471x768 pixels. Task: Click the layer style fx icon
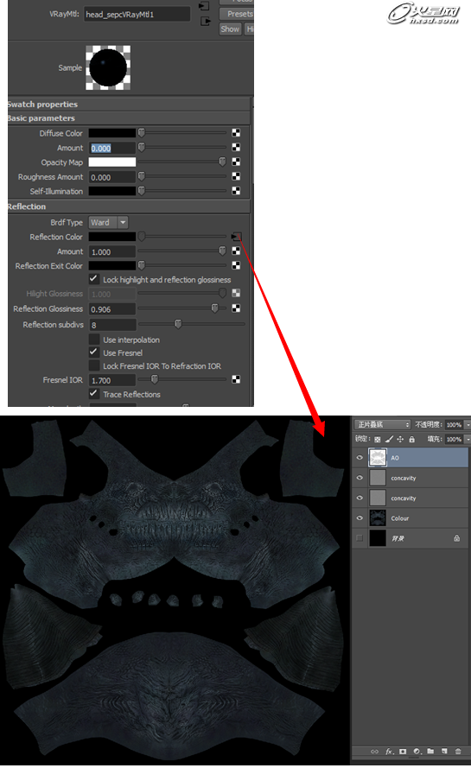pyautogui.click(x=389, y=752)
